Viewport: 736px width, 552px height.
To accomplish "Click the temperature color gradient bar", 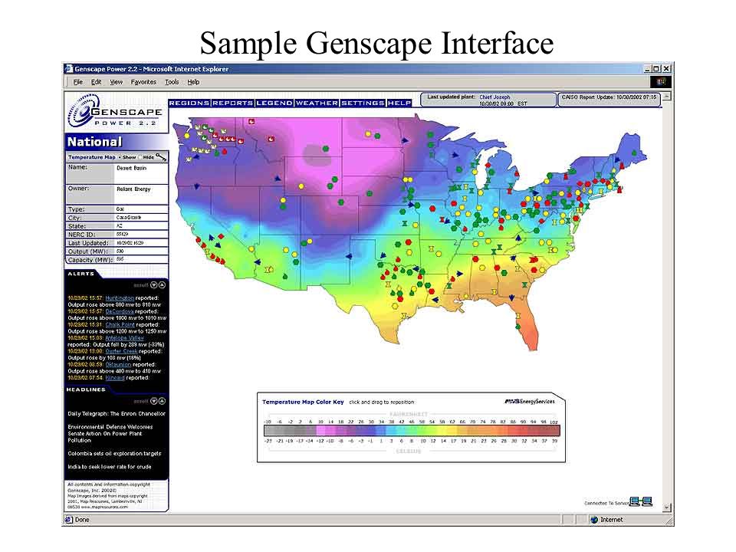I will tap(412, 430).
